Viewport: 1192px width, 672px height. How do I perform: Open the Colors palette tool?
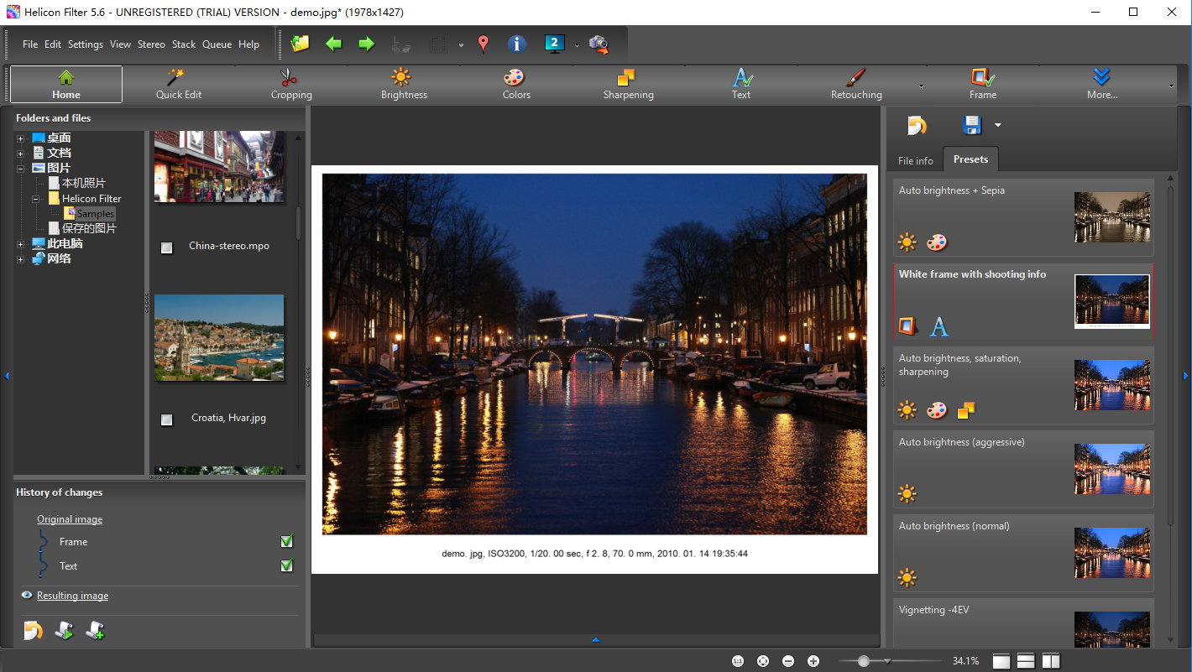coord(515,84)
